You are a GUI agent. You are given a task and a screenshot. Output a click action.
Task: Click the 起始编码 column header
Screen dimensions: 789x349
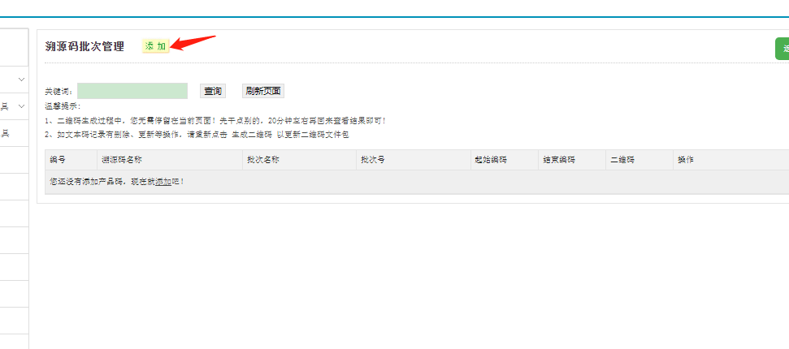pyautogui.click(x=491, y=160)
